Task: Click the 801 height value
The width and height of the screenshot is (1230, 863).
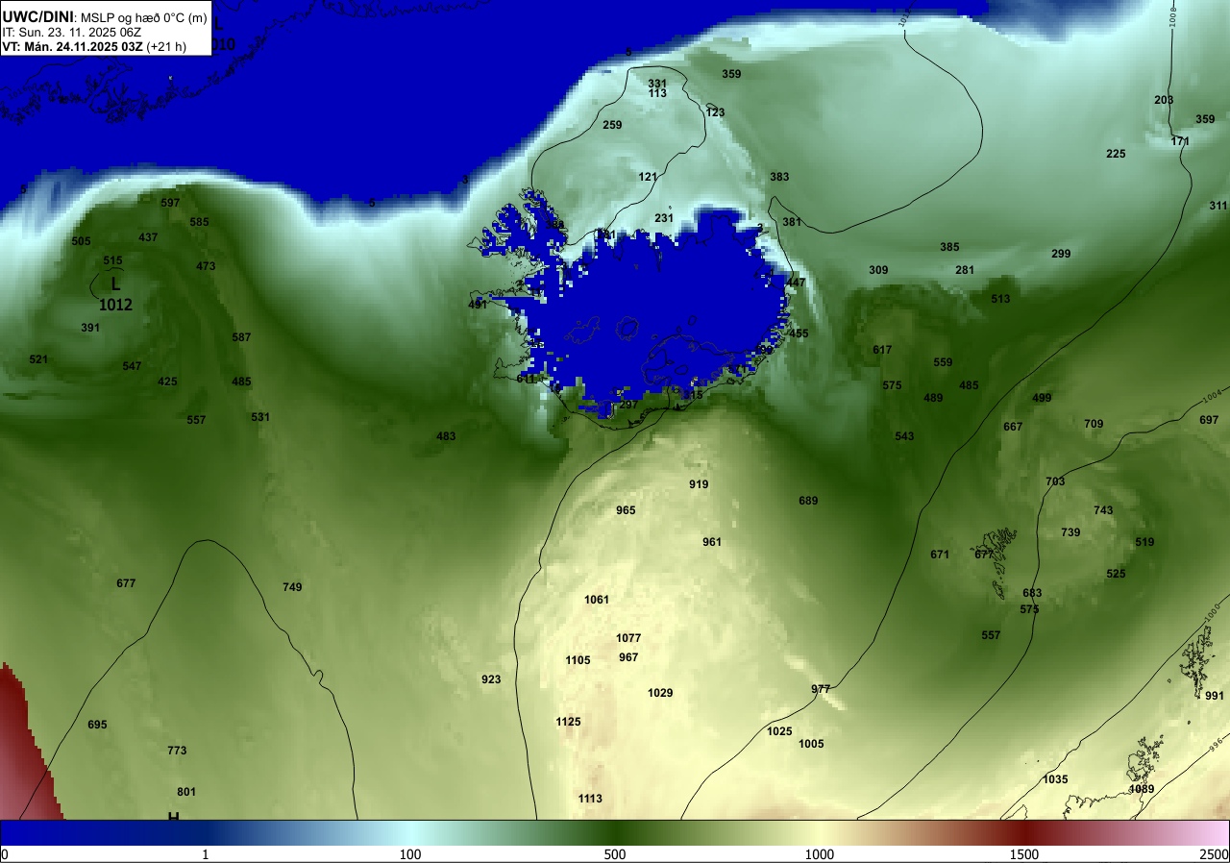Action: click(186, 792)
